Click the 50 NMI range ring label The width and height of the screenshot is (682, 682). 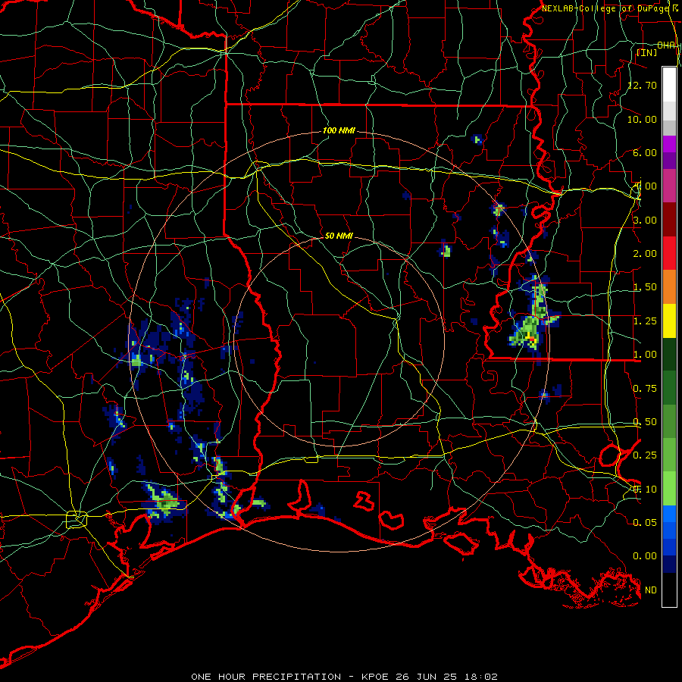pyautogui.click(x=339, y=236)
